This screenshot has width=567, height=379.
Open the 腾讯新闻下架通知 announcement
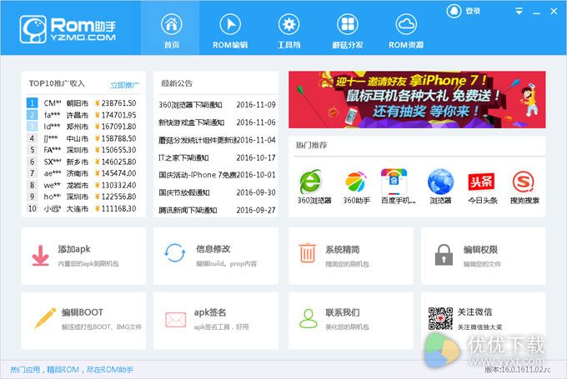tap(188, 210)
